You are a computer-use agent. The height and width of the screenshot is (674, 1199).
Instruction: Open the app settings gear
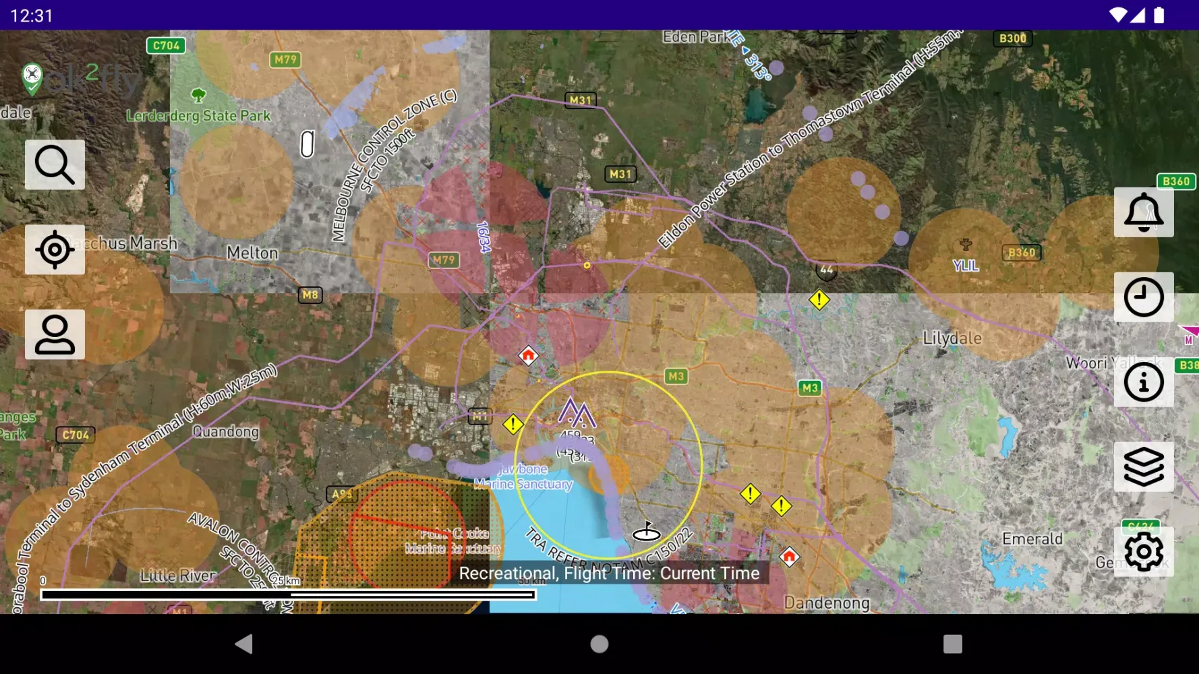(x=1144, y=551)
